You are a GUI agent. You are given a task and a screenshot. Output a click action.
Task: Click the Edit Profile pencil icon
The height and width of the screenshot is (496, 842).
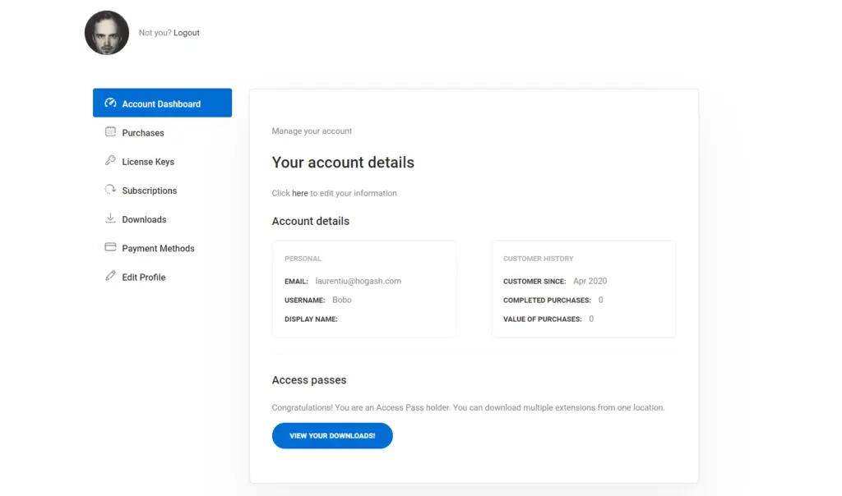pyautogui.click(x=110, y=276)
